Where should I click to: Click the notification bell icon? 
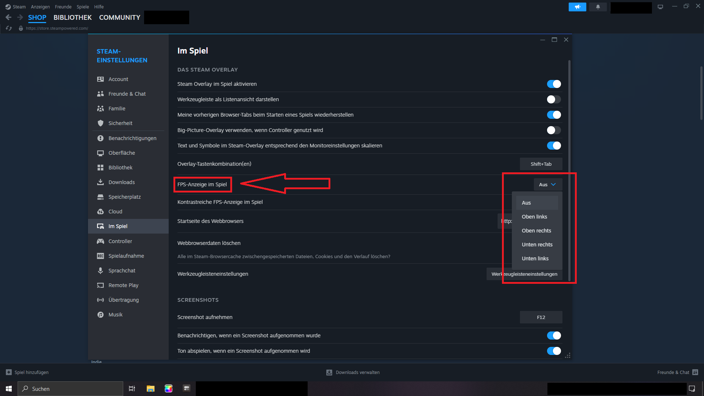[x=598, y=7]
